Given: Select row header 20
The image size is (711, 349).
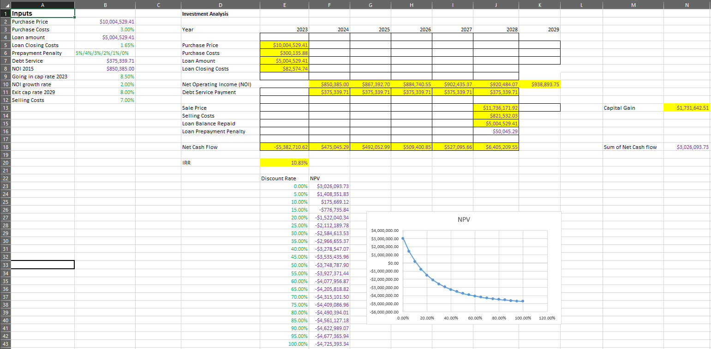Looking at the screenshot, I should (x=5, y=163).
